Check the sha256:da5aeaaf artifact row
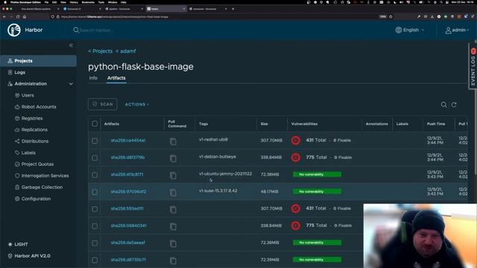The height and width of the screenshot is (268, 477). click(95, 243)
